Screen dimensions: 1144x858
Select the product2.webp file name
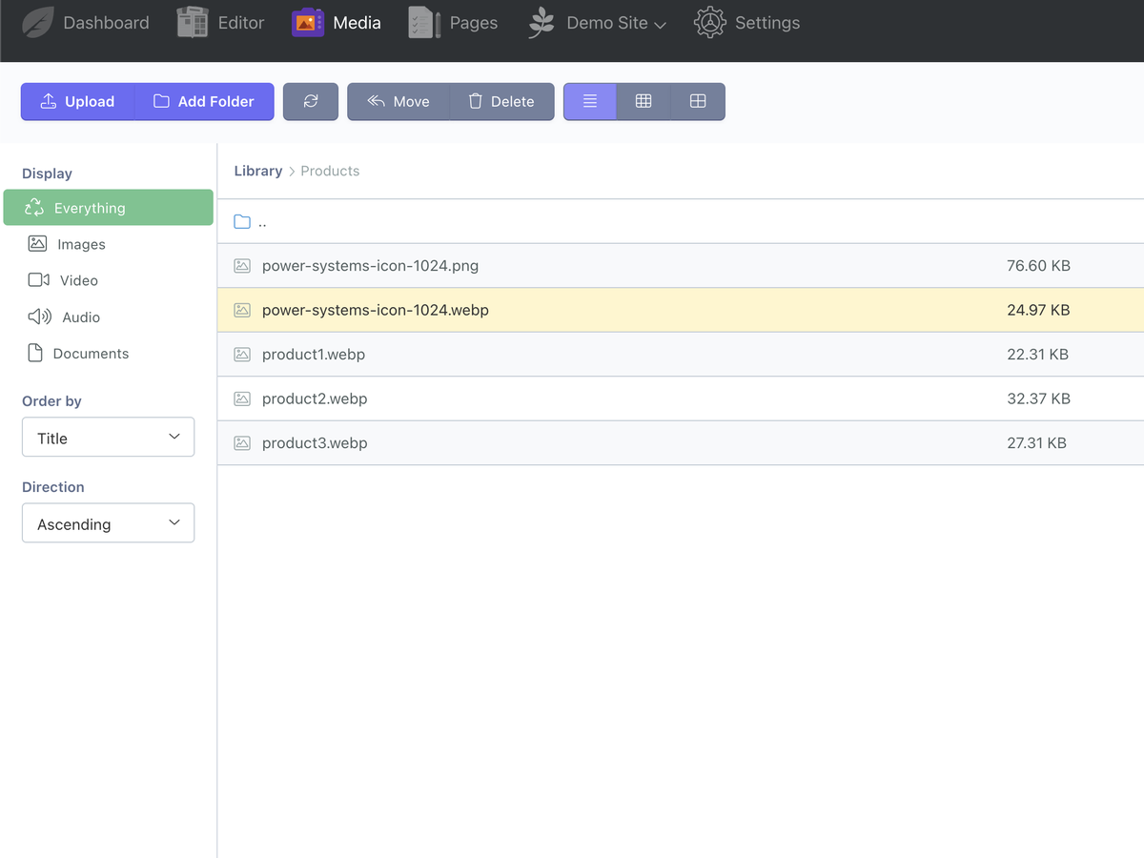coord(315,398)
